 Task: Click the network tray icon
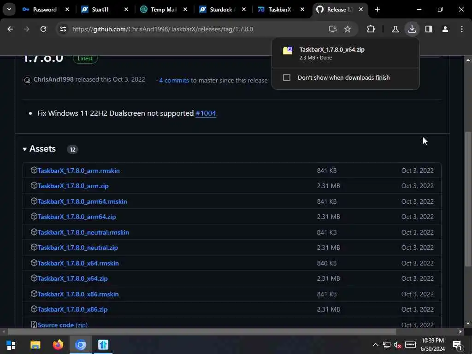[387, 345]
